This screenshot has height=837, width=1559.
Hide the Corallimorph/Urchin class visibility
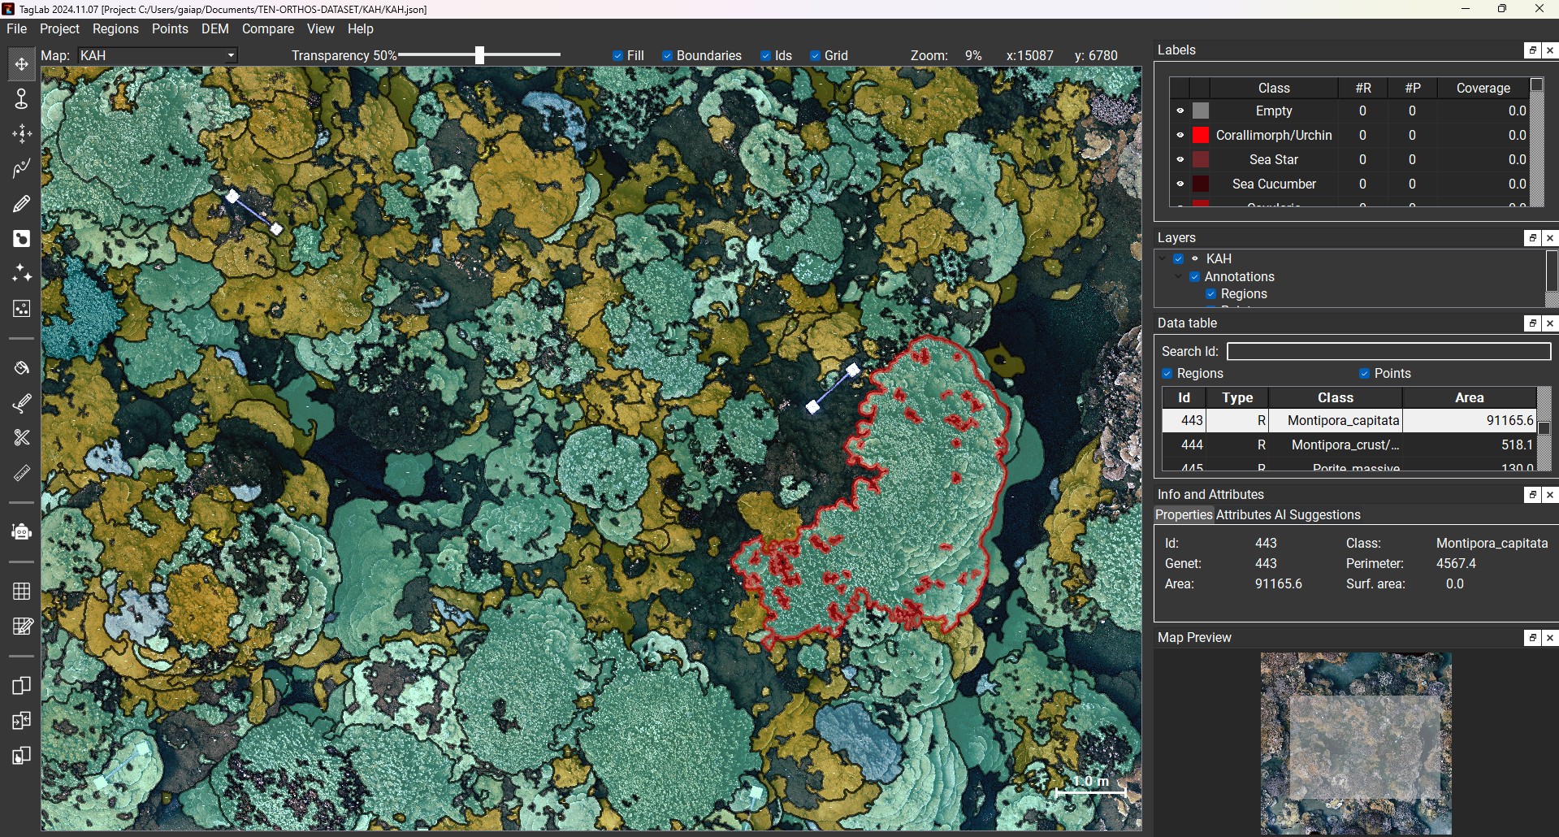(1180, 136)
